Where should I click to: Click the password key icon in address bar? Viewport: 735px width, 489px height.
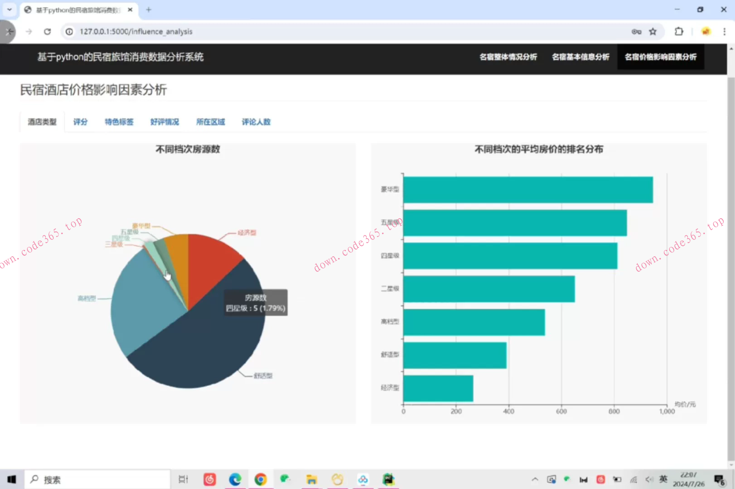click(636, 32)
